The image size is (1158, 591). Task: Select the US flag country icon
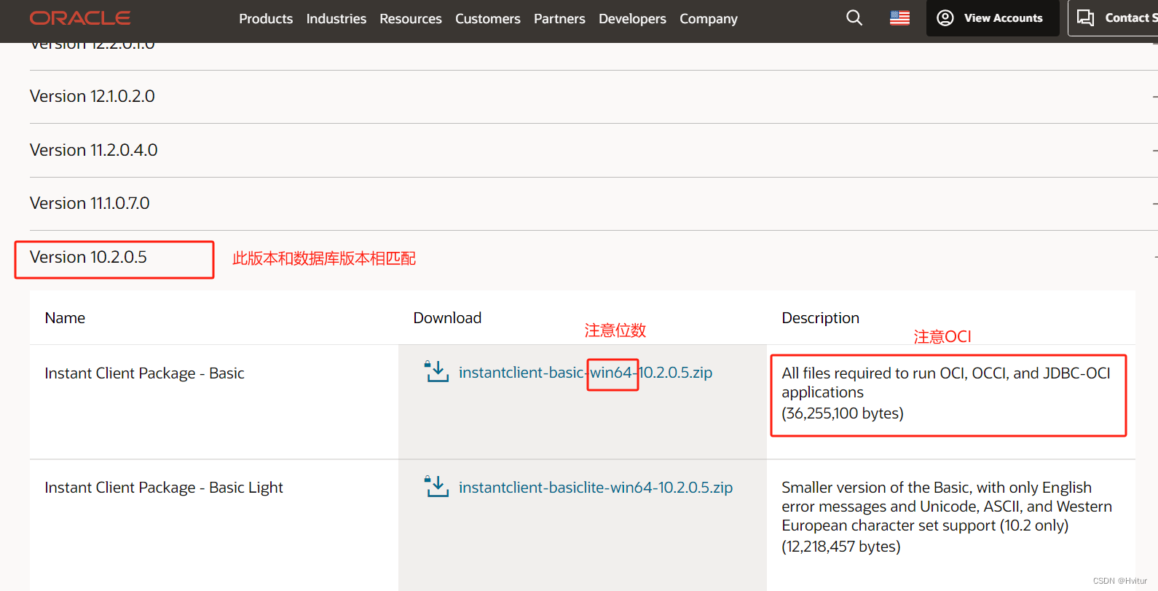[x=899, y=18]
